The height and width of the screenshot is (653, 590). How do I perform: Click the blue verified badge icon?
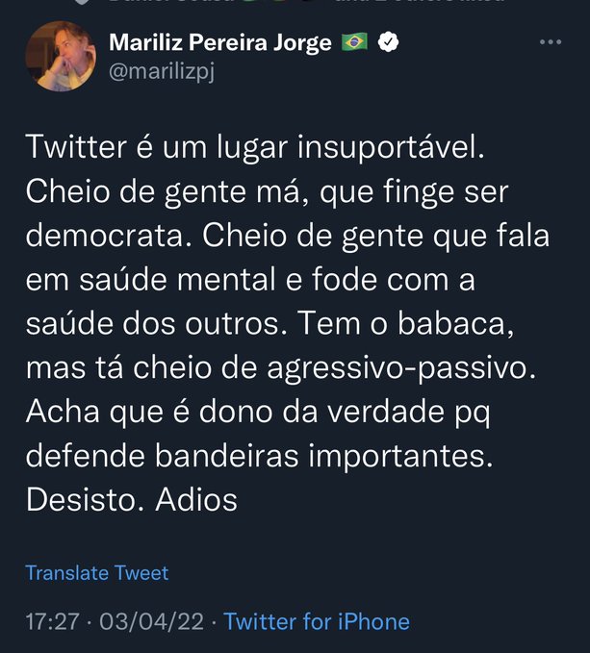pyautogui.click(x=391, y=42)
